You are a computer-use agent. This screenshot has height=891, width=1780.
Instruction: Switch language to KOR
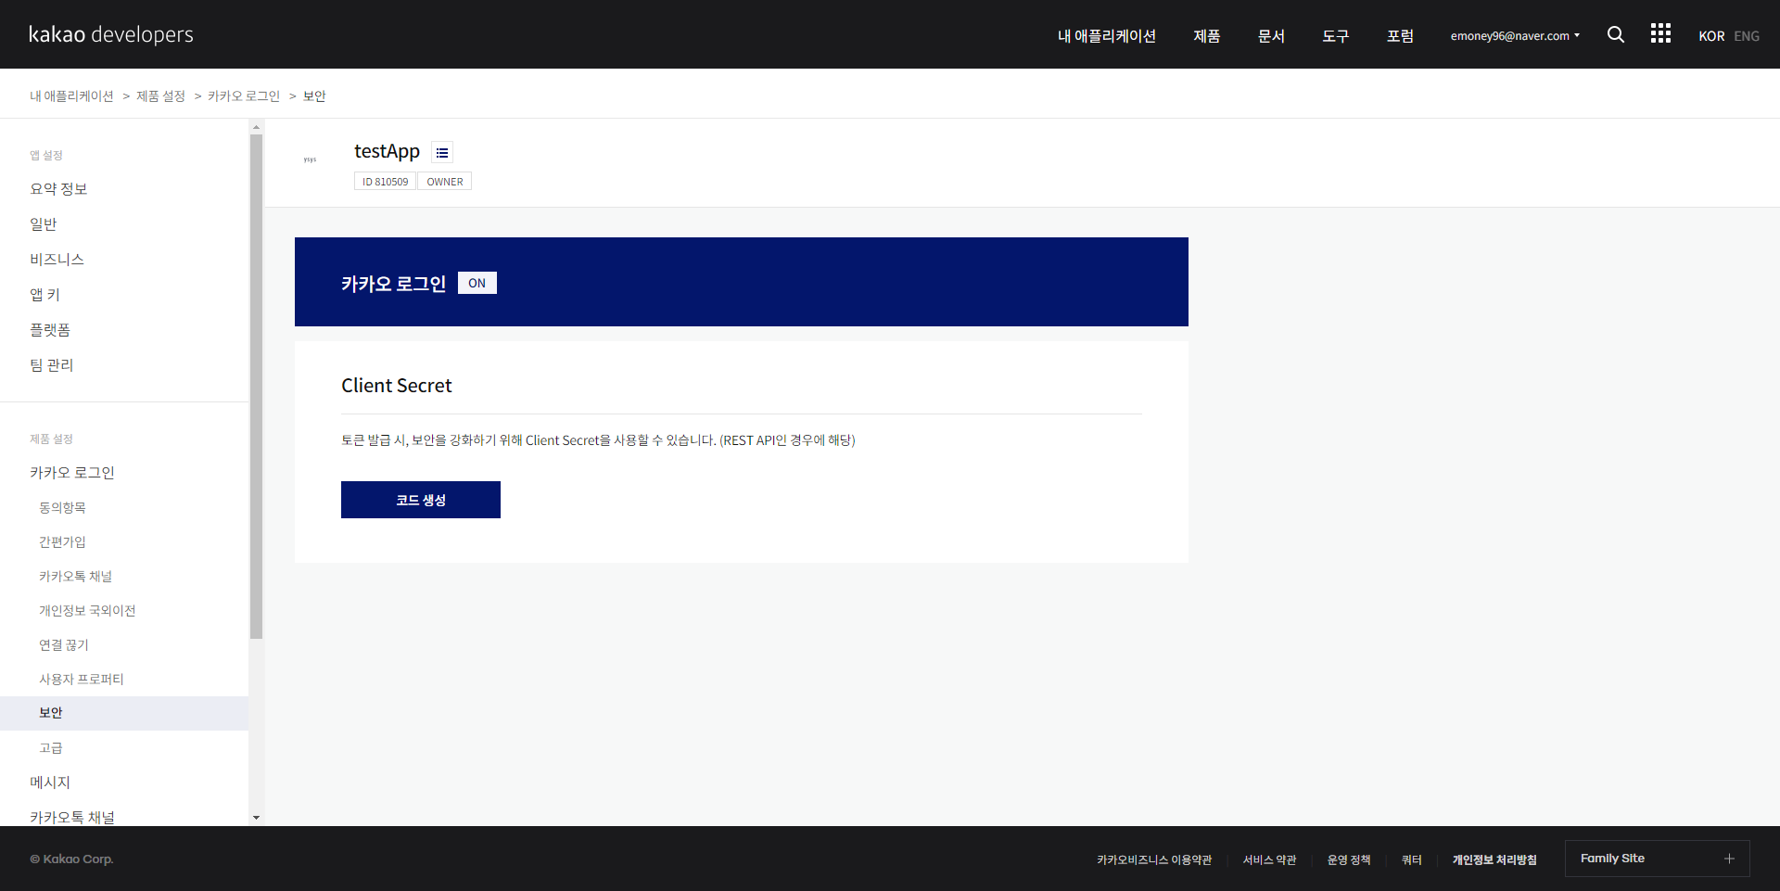coord(1711,36)
